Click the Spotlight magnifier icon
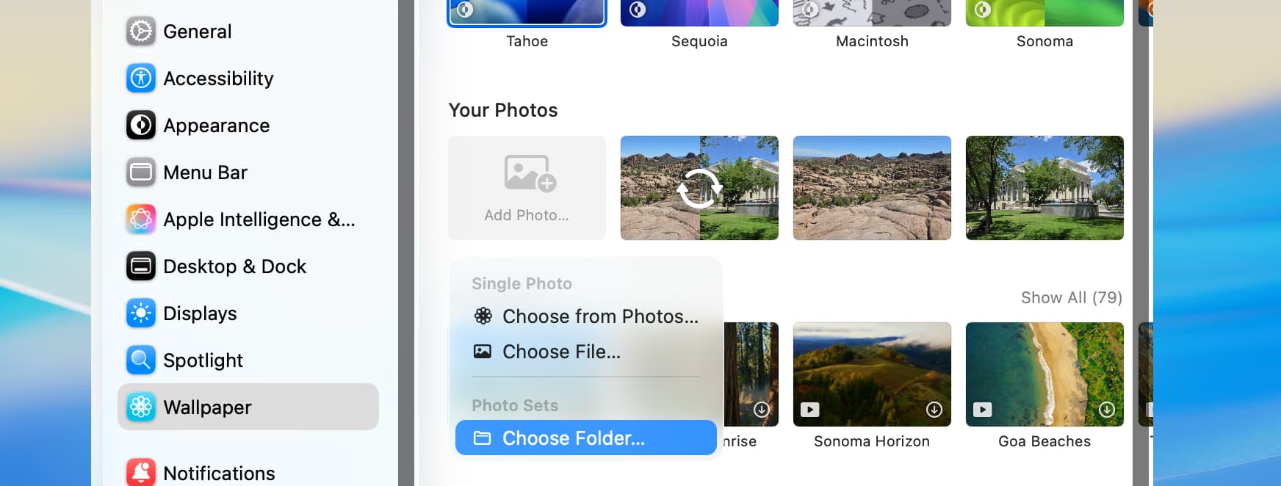1281x486 pixels. click(x=140, y=360)
